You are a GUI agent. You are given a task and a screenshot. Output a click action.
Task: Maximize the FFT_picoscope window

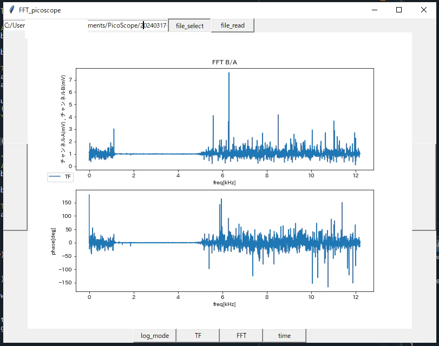[x=399, y=10]
